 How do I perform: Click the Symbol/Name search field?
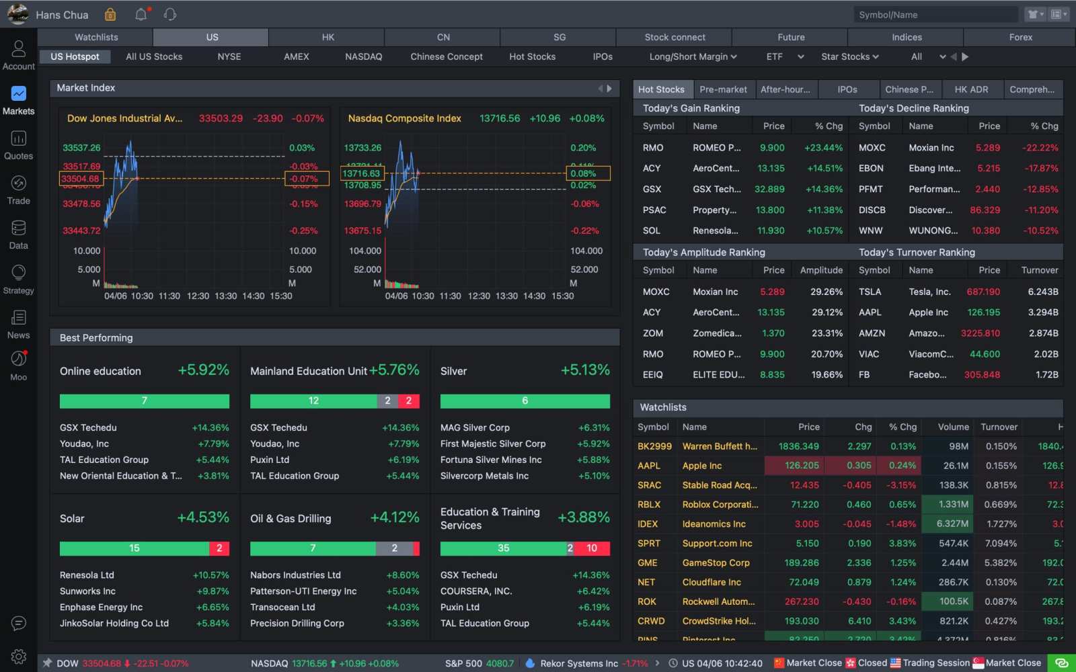(935, 15)
